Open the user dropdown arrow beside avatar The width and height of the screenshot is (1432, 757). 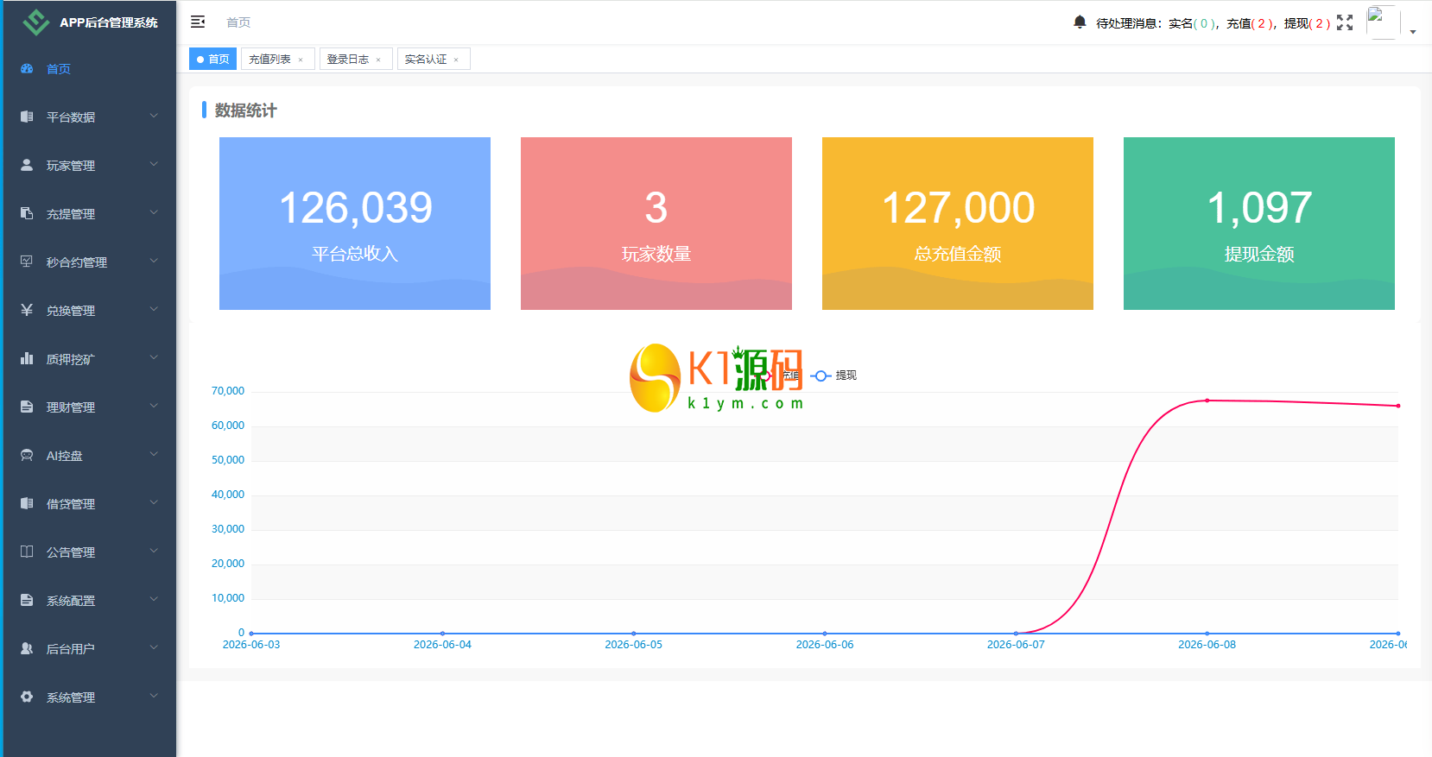(1413, 31)
